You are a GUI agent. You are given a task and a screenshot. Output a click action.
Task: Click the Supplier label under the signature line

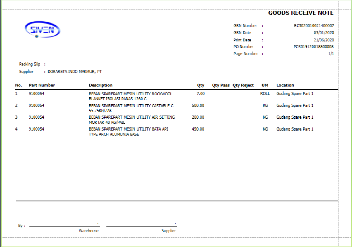click(x=169, y=231)
